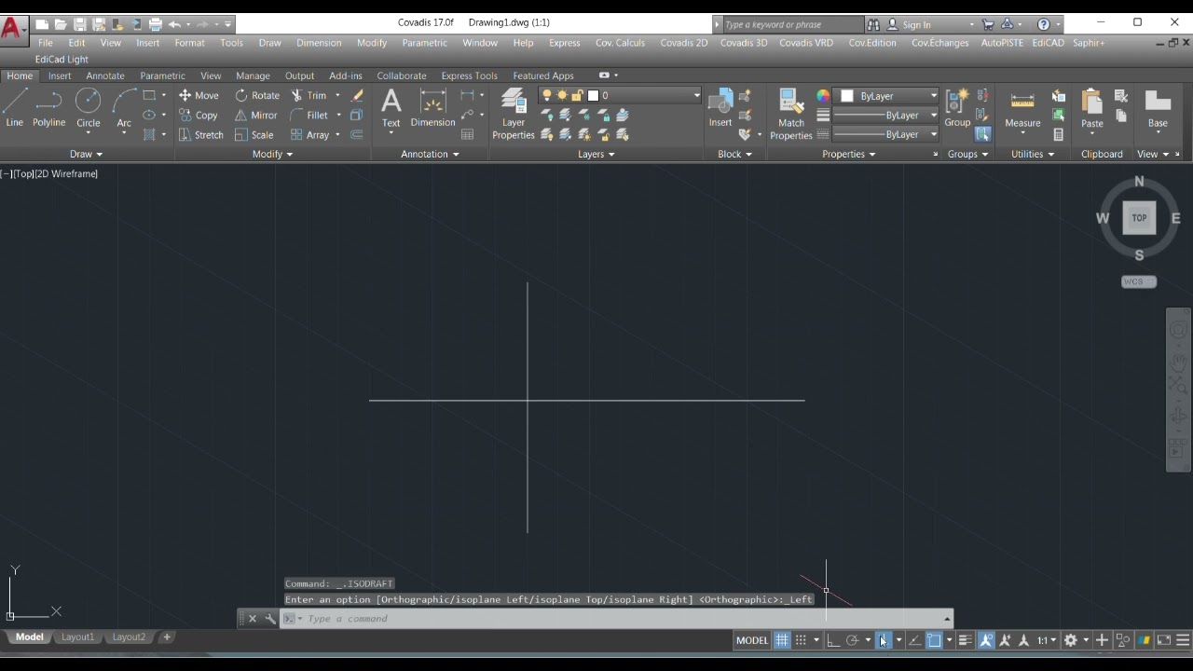This screenshot has height=671, width=1193.
Task: Toggle annotation objects visibility
Action: click(985, 640)
